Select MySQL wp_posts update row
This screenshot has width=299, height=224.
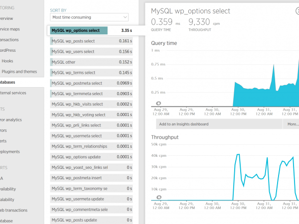pyautogui.click(x=92, y=220)
